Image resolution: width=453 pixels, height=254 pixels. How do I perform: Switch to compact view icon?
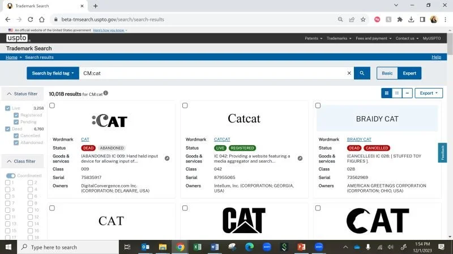coord(407,93)
